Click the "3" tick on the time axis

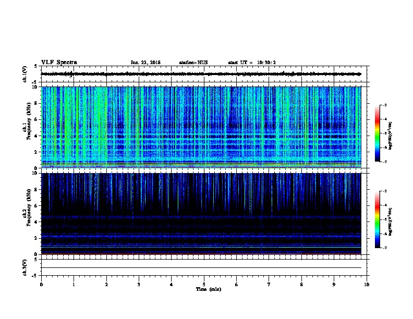pyautogui.click(x=139, y=285)
